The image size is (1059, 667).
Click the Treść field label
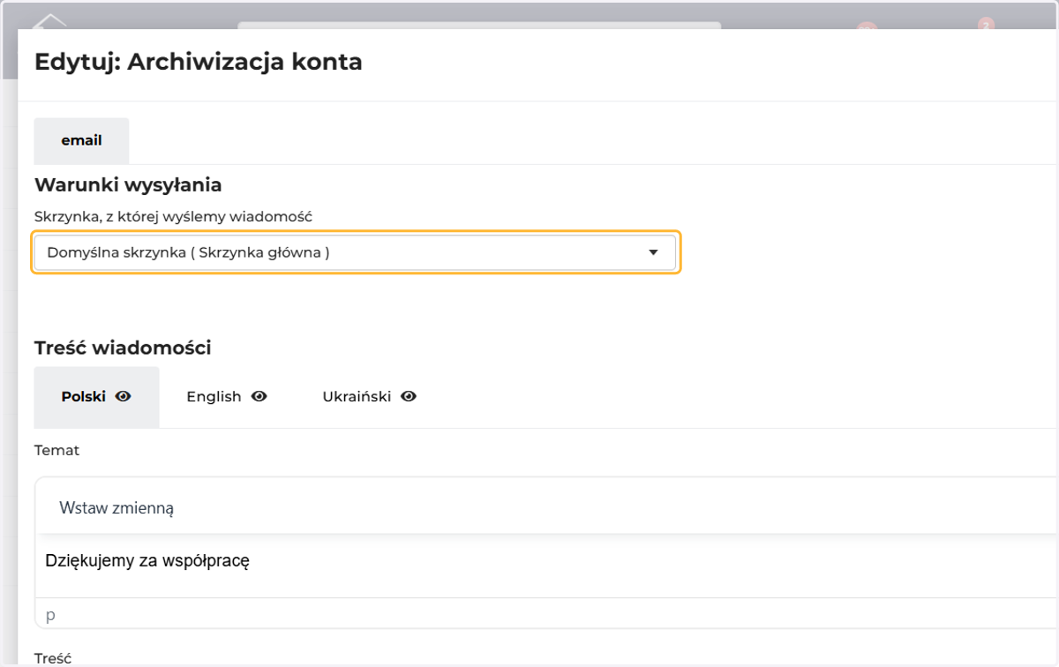click(52, 658)
